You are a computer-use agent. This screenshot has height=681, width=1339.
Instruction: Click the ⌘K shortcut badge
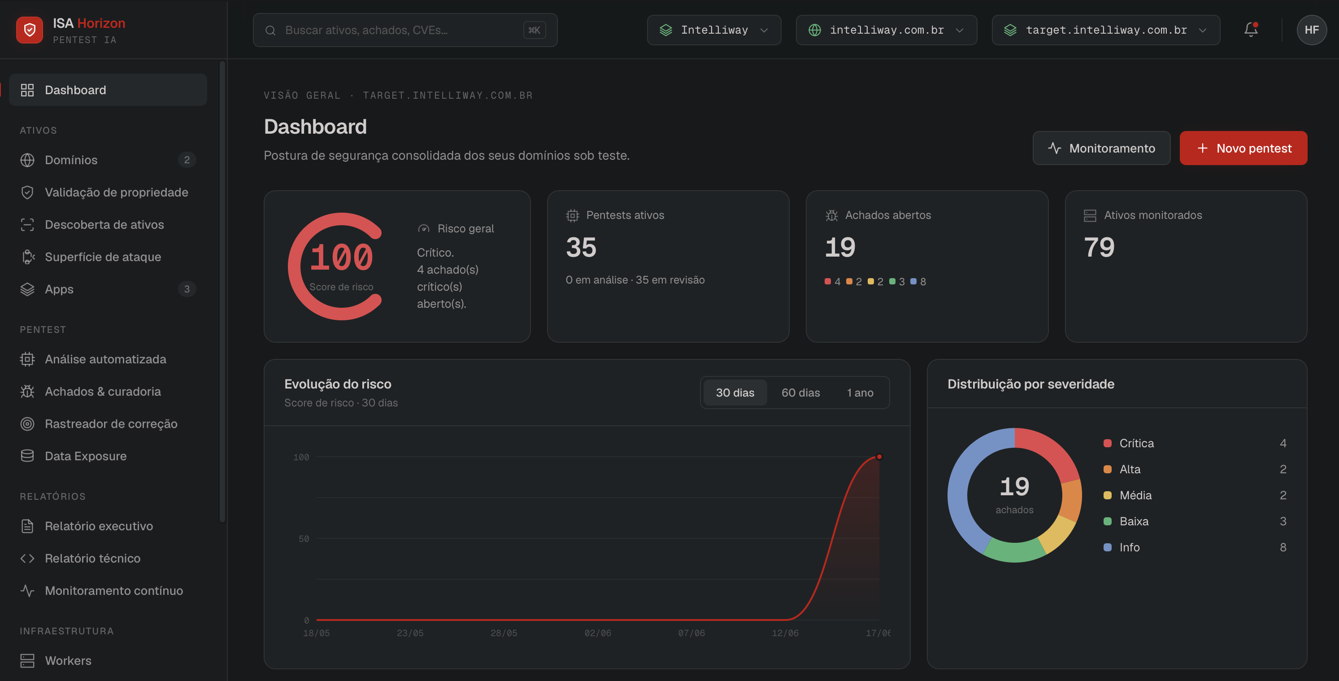[x=534, y=30]
